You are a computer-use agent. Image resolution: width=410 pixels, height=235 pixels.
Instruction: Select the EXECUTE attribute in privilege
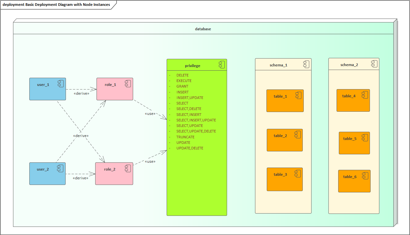[184, 81]
